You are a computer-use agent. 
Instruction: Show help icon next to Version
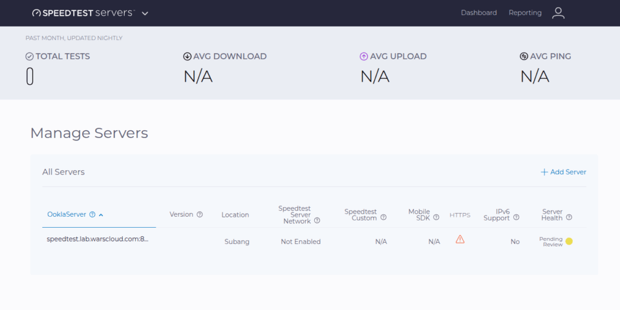point(200,214)
